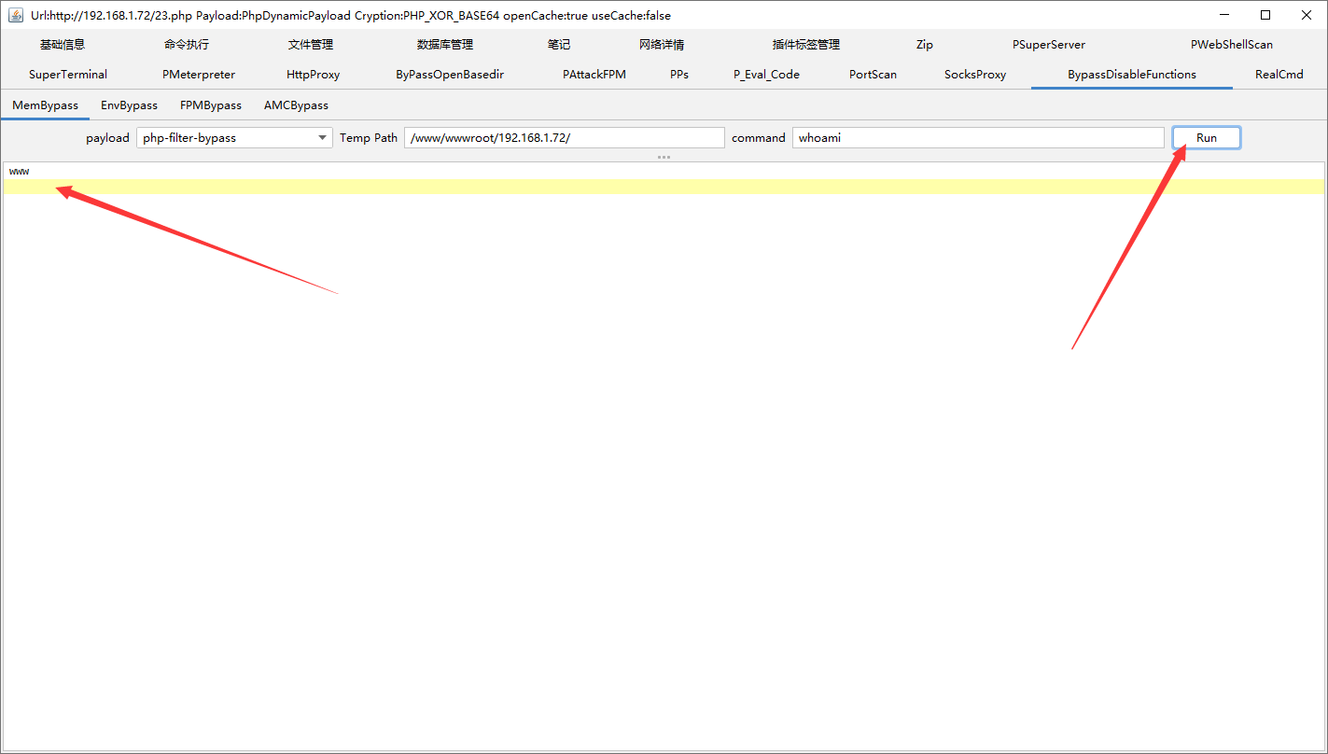Go to the HttpProxy tab
Screen dimensions: 1328x754
point(313,75)
